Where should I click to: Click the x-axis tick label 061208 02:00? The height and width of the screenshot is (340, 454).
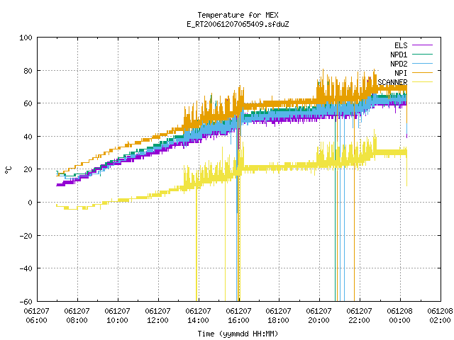[x=440, y=316]
